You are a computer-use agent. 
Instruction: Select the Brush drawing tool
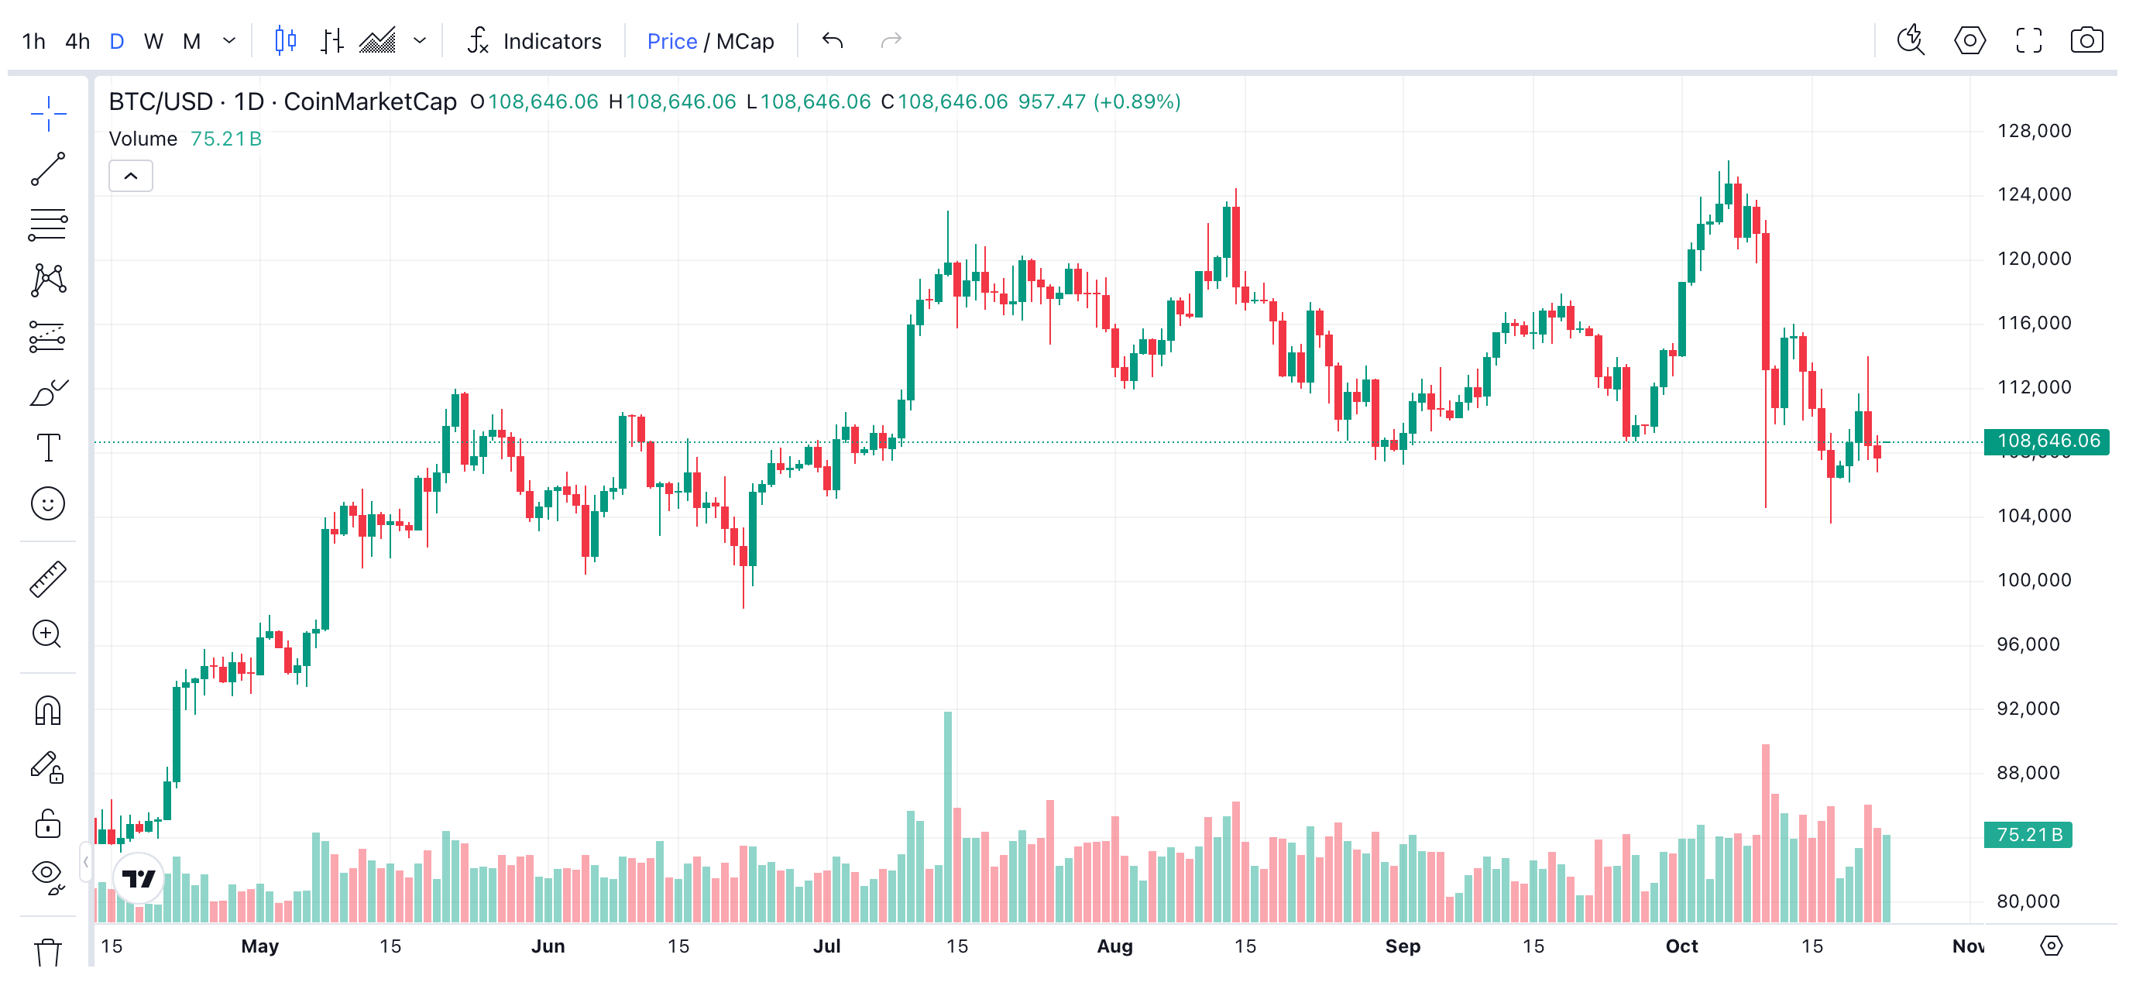click(48, 391)
